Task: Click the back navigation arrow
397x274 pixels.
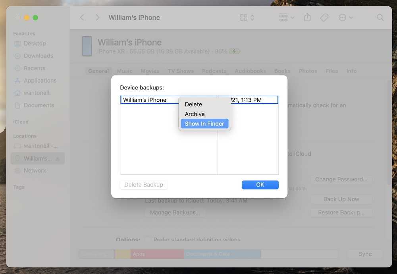Action: 82,17
